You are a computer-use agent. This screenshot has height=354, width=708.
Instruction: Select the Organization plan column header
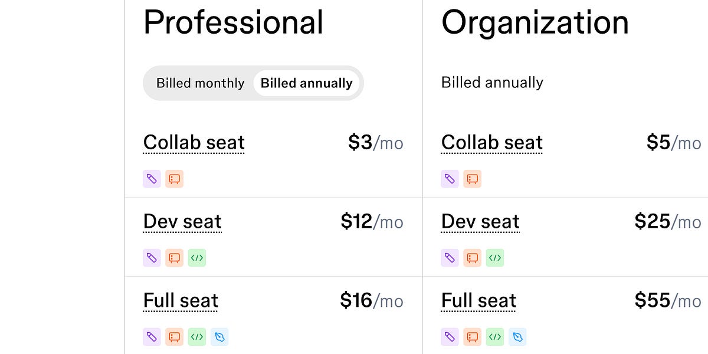click(x=535, y=22)
